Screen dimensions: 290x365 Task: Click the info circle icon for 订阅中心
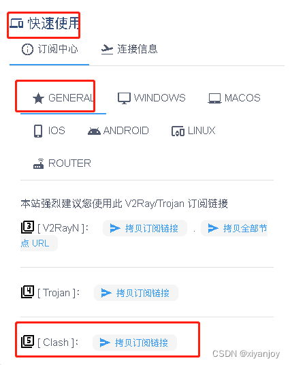tap(27, 49)
